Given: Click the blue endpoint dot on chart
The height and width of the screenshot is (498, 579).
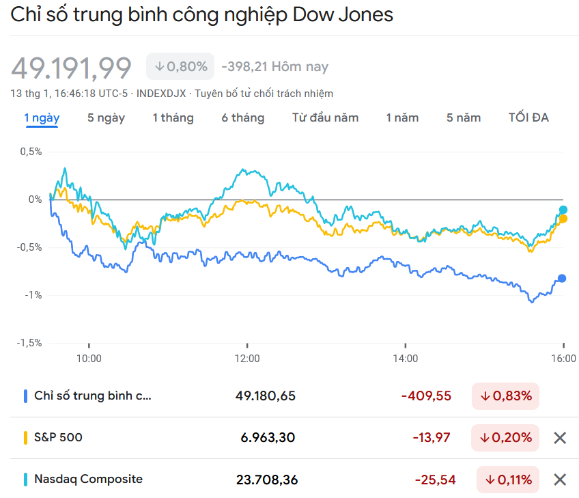Looking at the screenshot, I should coord(562,278).
